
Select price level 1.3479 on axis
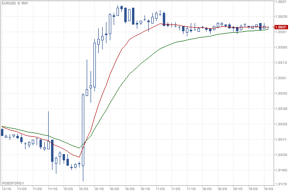(x=281, y=184)
